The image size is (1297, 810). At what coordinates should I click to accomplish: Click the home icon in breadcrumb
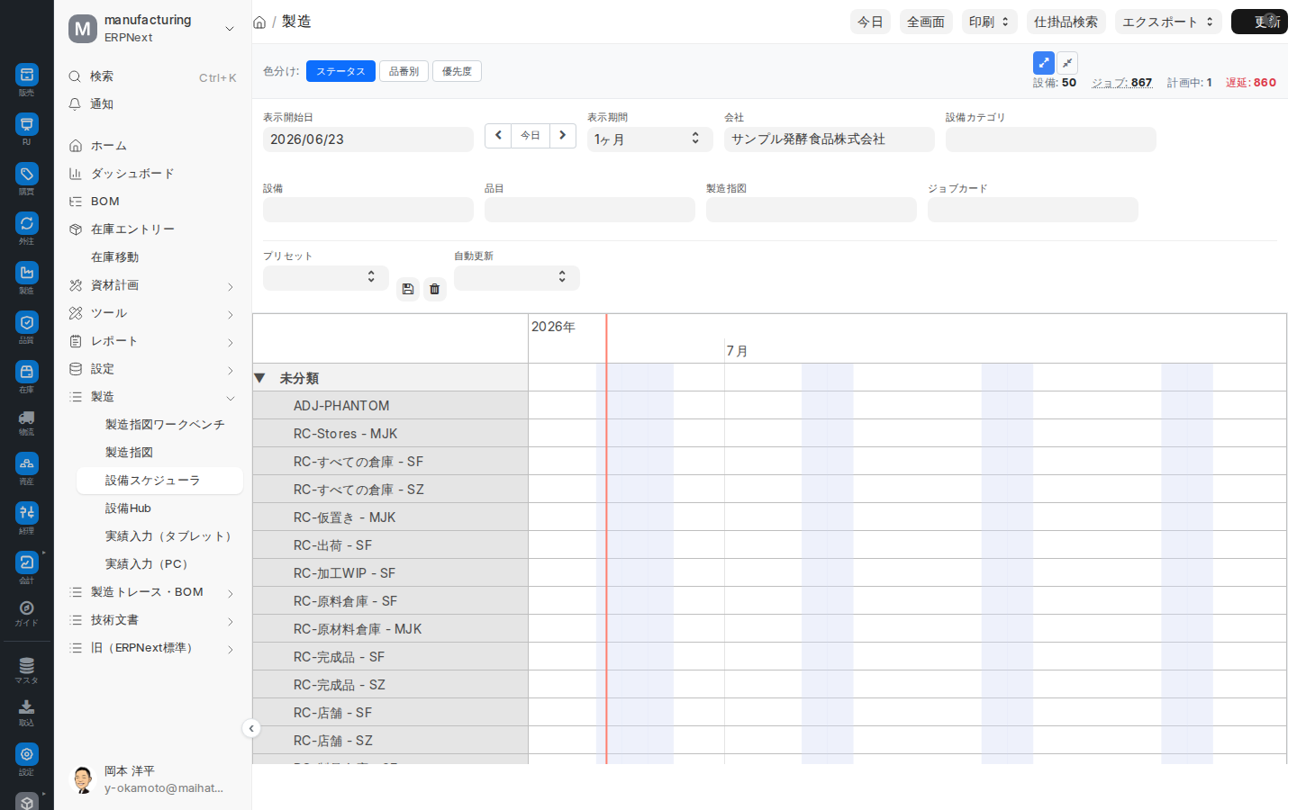[x=259, y=22]
